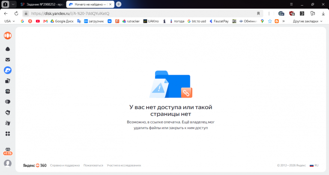This screenshot has height=175, width=329.
Task: Open the погода bookmark
Action: pyautogui.click(x=177, y=21)
